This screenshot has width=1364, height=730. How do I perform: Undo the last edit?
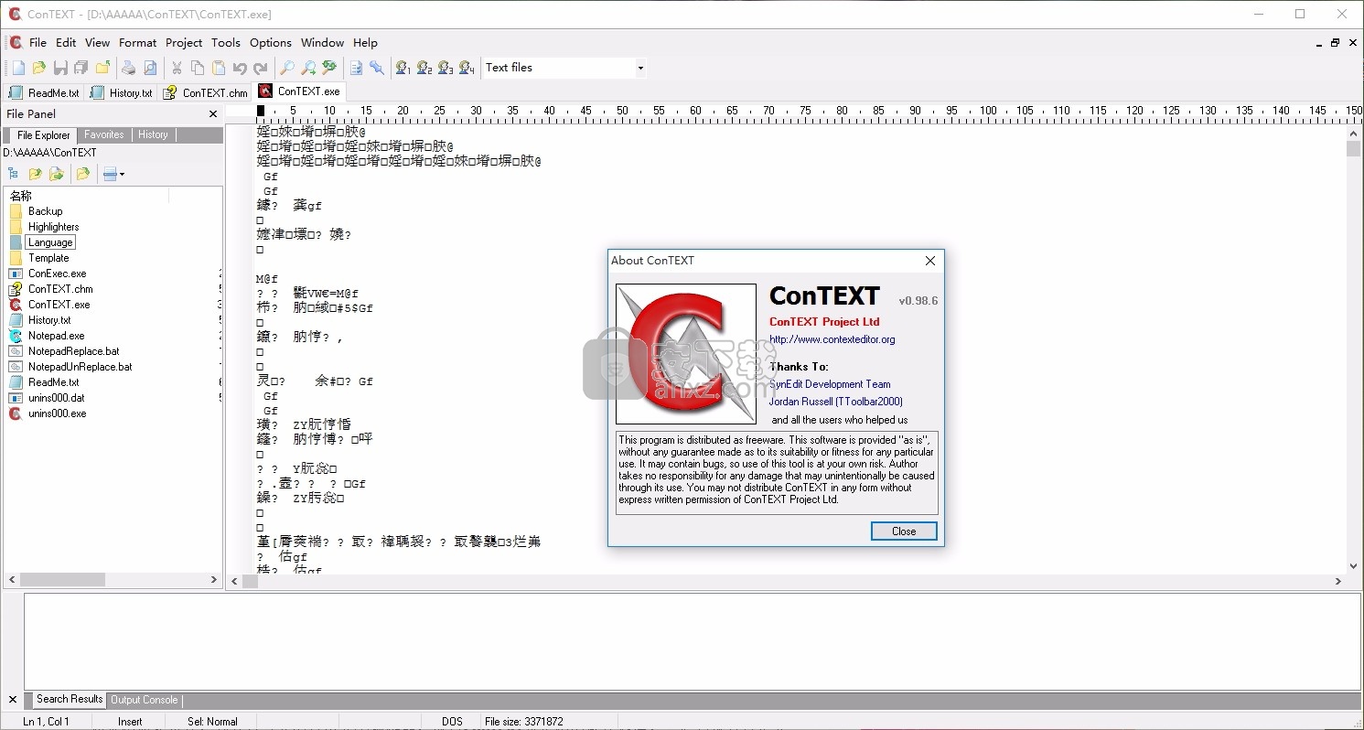(x=240, y=68)
